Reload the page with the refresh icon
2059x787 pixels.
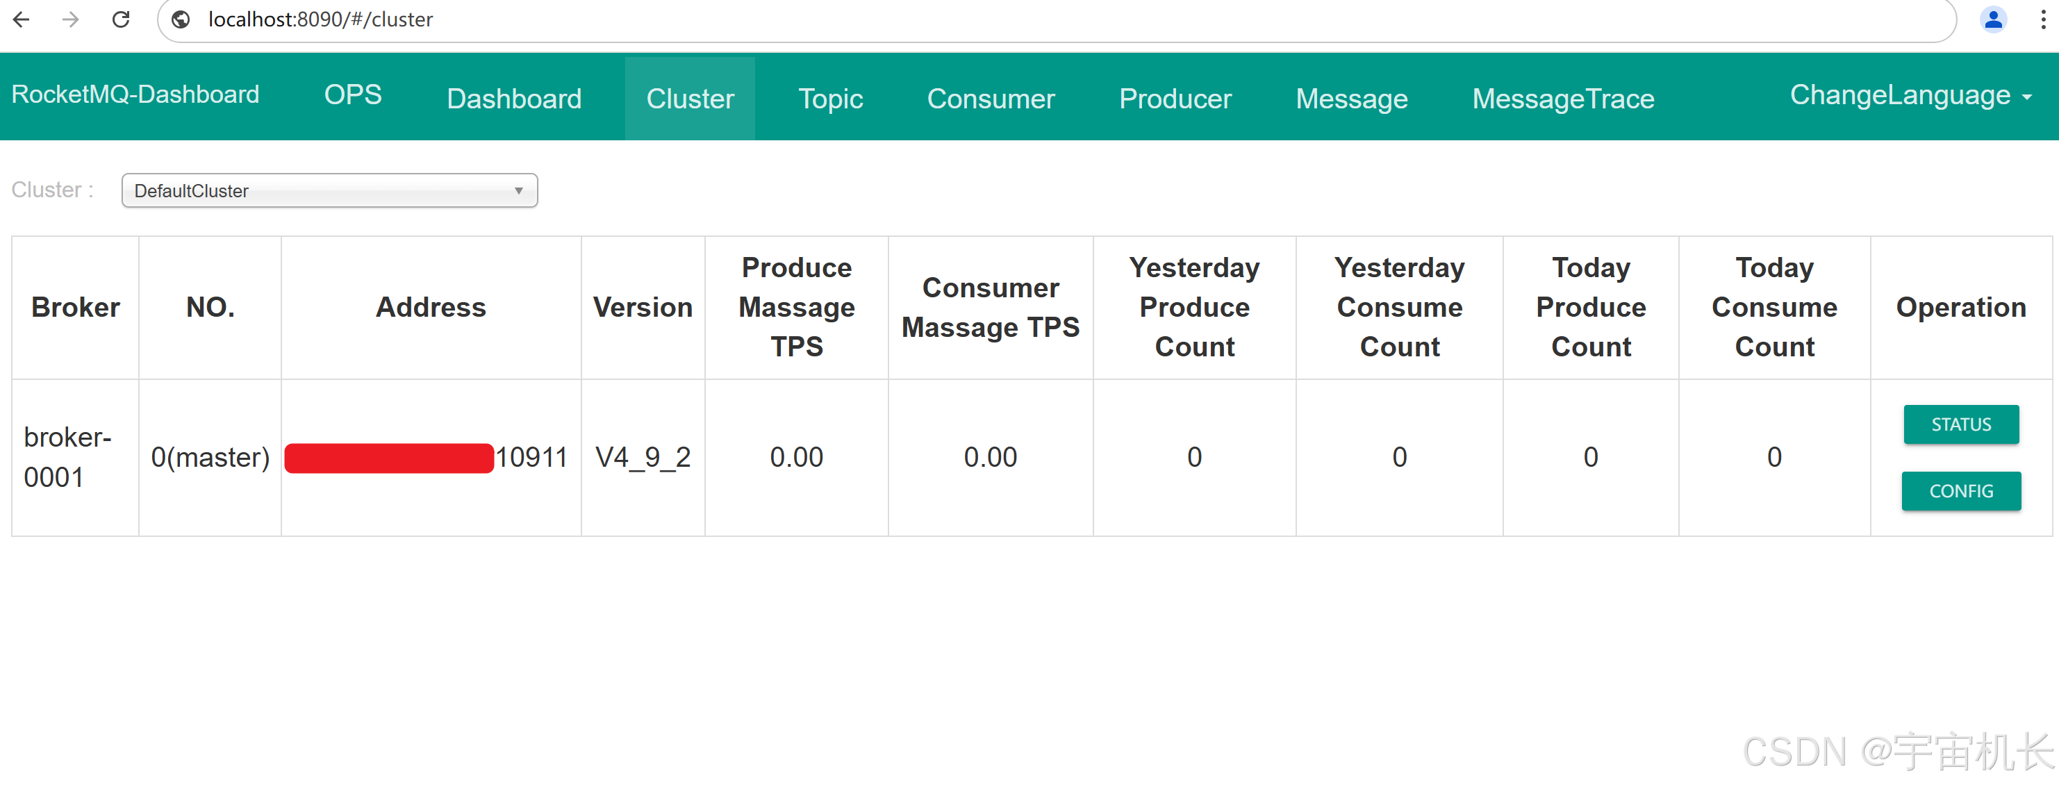pyautogui.click(x=121, y=19)
